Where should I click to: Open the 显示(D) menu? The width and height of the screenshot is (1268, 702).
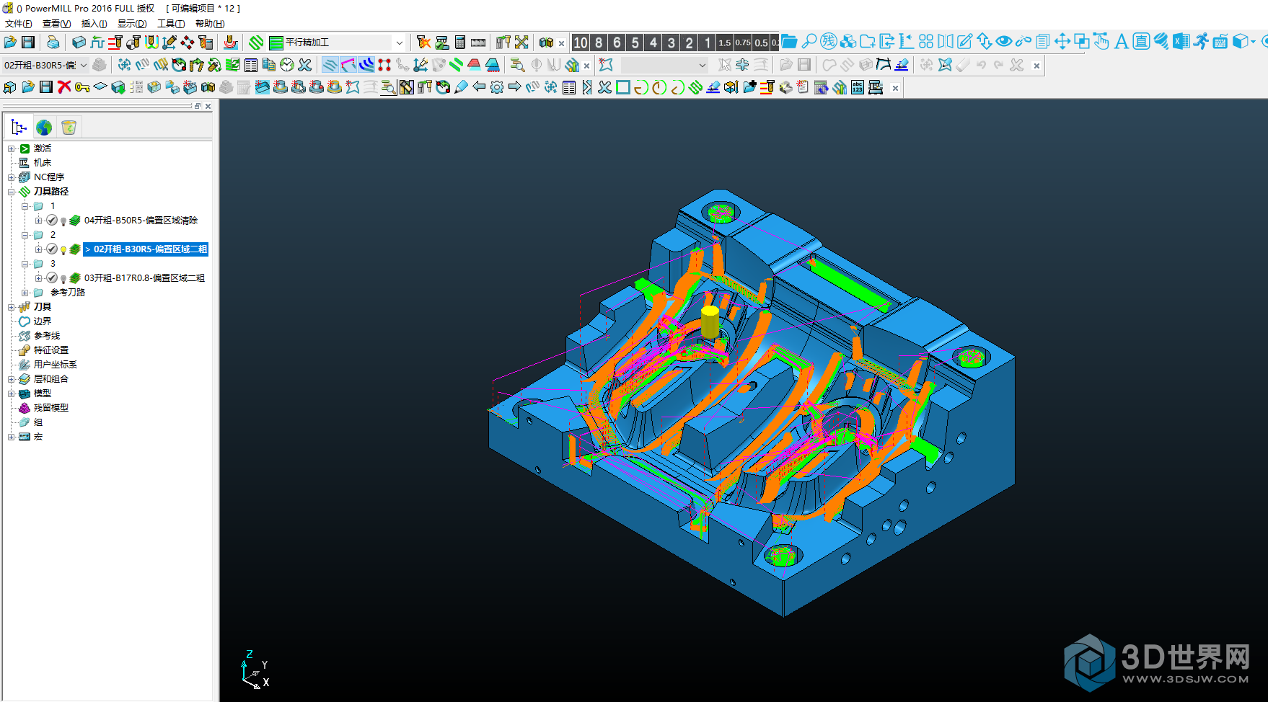pos(132,24)
